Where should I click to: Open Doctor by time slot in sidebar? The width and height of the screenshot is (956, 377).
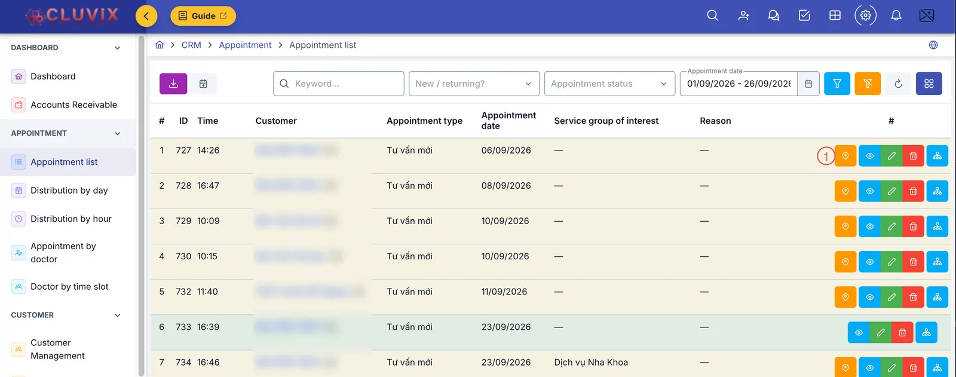(x=68, y=287)
